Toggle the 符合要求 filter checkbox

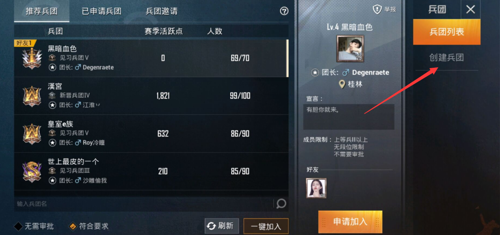coord(73,227)
